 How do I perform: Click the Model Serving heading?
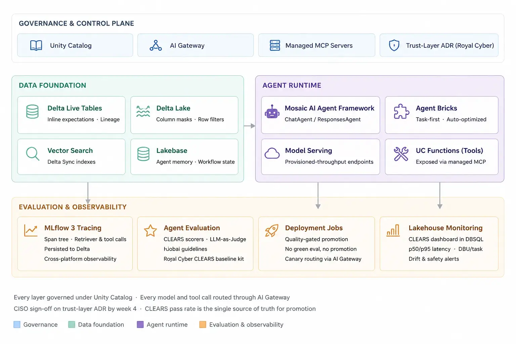[x=308, y=150]
